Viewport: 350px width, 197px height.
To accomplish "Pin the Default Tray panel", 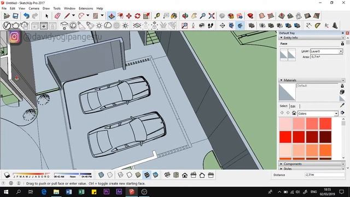I will (x=343, y=33).
